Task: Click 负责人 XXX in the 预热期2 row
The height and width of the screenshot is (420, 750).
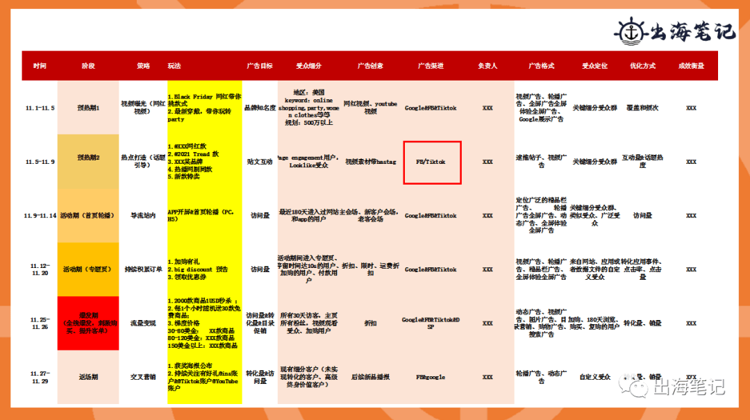Action: 487,162
